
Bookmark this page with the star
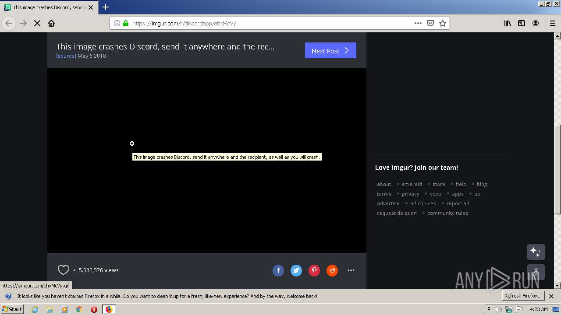pyautogui.click(x=443, y=23)
